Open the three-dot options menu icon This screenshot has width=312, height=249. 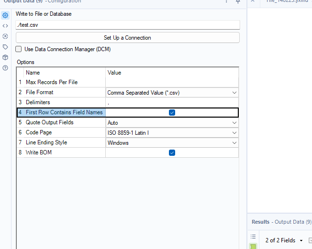click(x=227, y=2)
